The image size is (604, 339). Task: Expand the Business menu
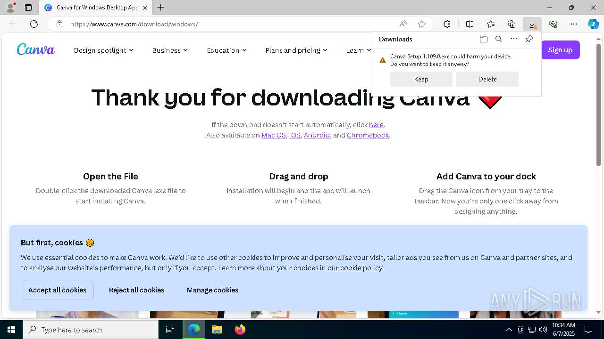[170, 50]
